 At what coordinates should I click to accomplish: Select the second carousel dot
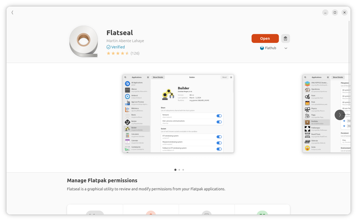pos(179,170)
